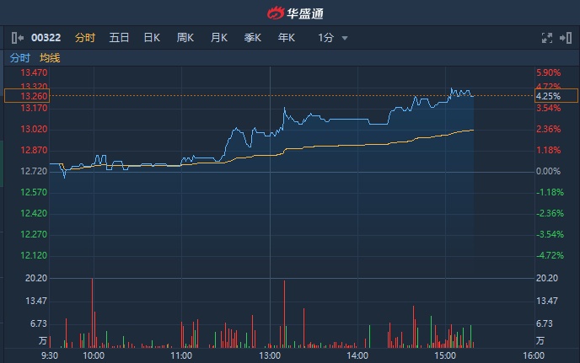Select the 日K daily candlestick tab
The image size is (580, 363).
click(x=152, y=38)
